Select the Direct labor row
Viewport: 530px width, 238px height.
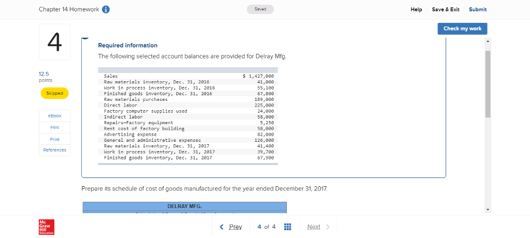pos(188,105)
